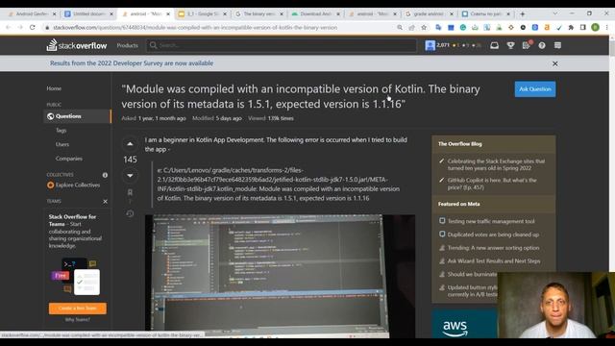Open Testing new traffic management tool post
Image resolution: width=615 pixels, height=346 pixels.
pyautogui.click(x=491, y=221)
